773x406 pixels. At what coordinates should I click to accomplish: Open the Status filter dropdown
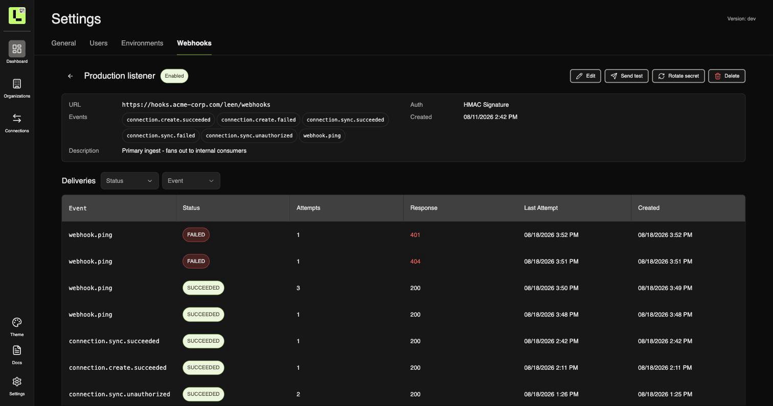point(130,181)
